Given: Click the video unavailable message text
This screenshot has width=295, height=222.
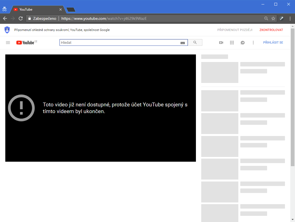Looking at the screenshot, I should [x=115, y=108].
